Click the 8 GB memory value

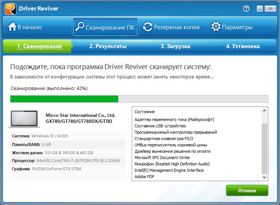click(x=46, y=145)
